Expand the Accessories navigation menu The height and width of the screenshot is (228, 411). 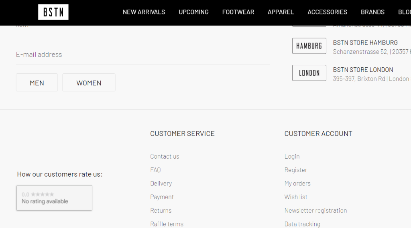coord(327,12)
